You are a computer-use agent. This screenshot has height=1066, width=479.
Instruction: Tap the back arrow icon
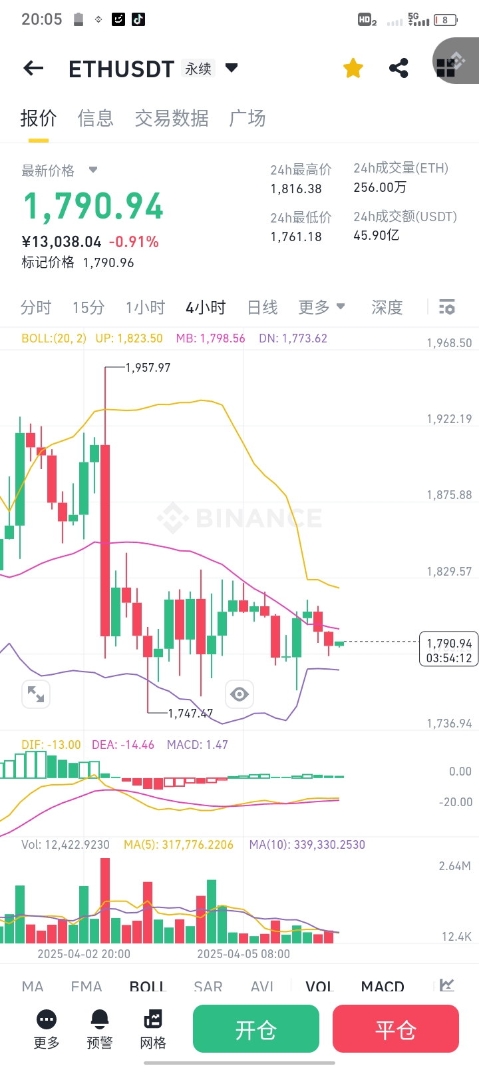pos(33,68)
